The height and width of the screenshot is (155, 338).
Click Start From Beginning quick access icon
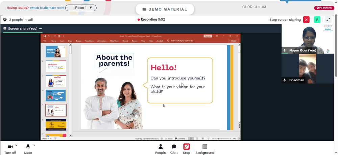tap(59, 36)
